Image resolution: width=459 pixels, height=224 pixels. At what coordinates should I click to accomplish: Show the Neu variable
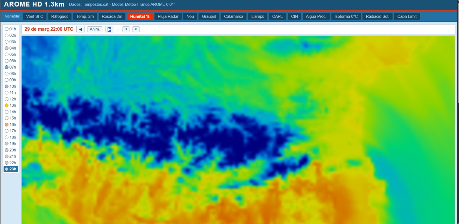coord(190,16)
